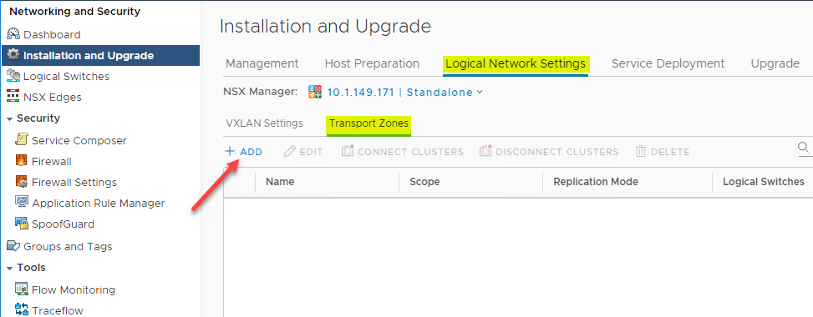Screen dimensions: 813x317
Task: Open the search magnifier in toolbar
Action: point(803,148)
